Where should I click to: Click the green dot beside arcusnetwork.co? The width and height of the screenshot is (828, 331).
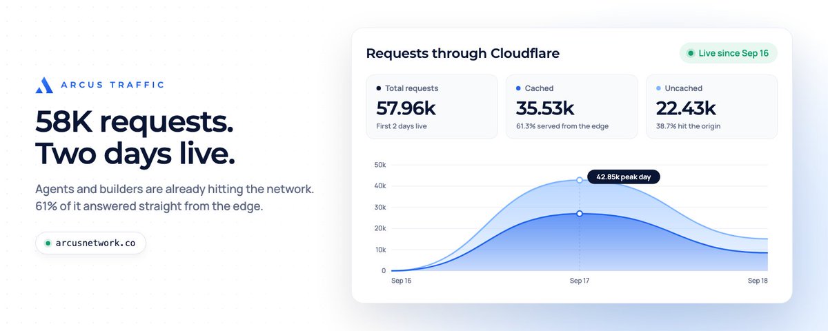(x=48, y=243)
